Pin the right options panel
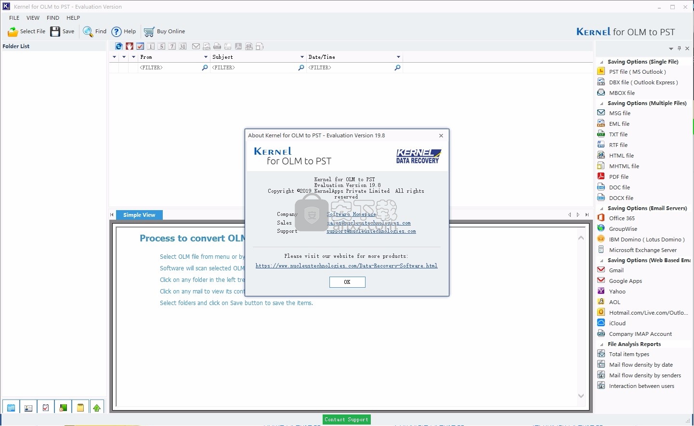This screenshot has width=694, height=426. coord(680,48)
